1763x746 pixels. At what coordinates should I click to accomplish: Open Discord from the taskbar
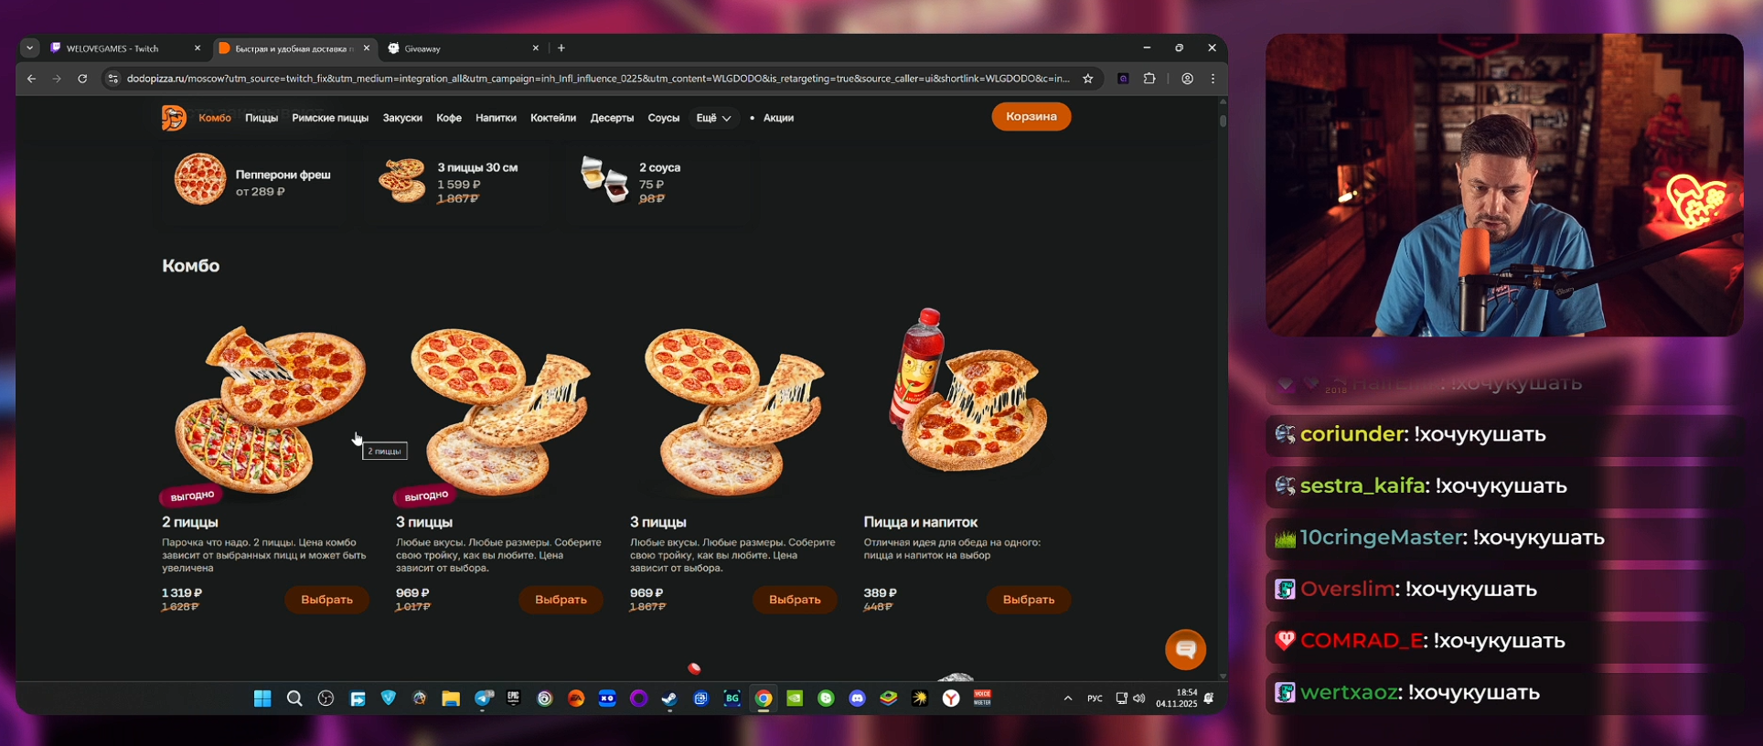857,698
